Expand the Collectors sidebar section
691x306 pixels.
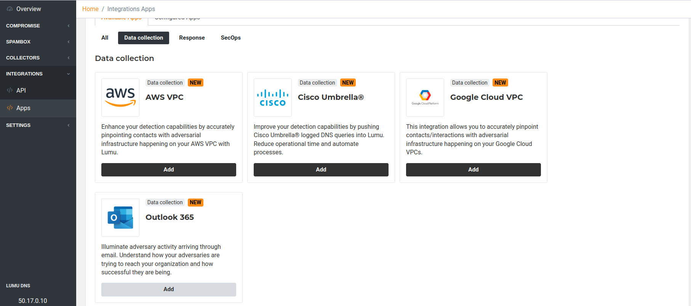(38, 58)
